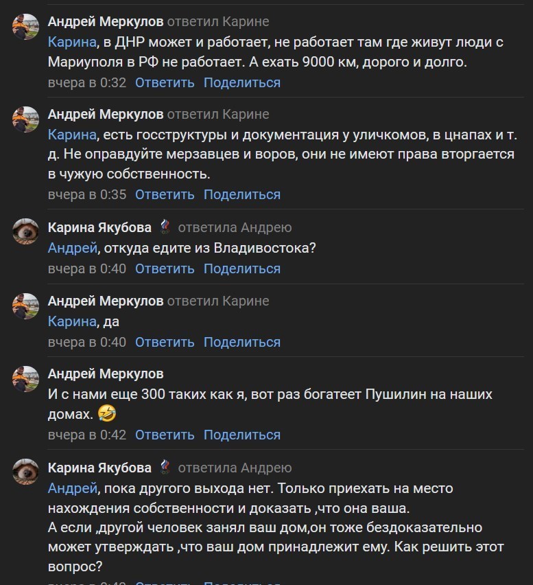
Task: Open Карина Якубова's avatar on the Владивосток question
Action: tap(26, 232)
